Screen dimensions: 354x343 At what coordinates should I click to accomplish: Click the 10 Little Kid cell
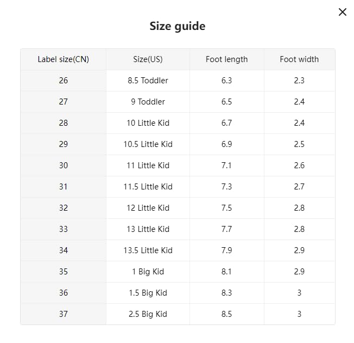click(x=148, y=123)
